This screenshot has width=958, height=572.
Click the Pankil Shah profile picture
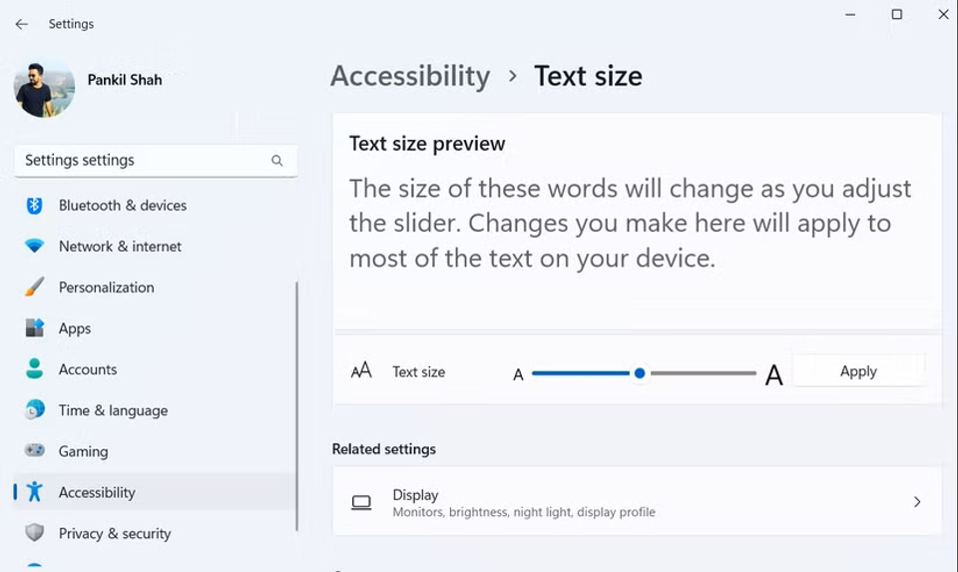pos(44,88)
